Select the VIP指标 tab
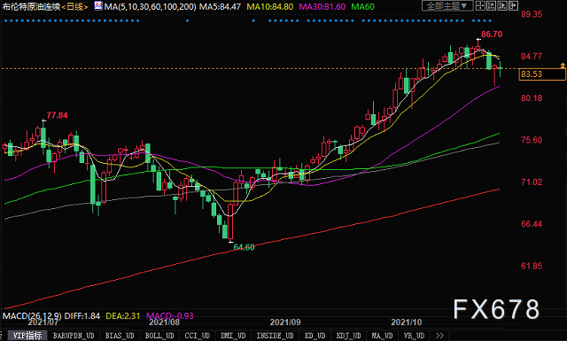Image resolution: width=567 pixels, height=341 pixels. (27, 336)
